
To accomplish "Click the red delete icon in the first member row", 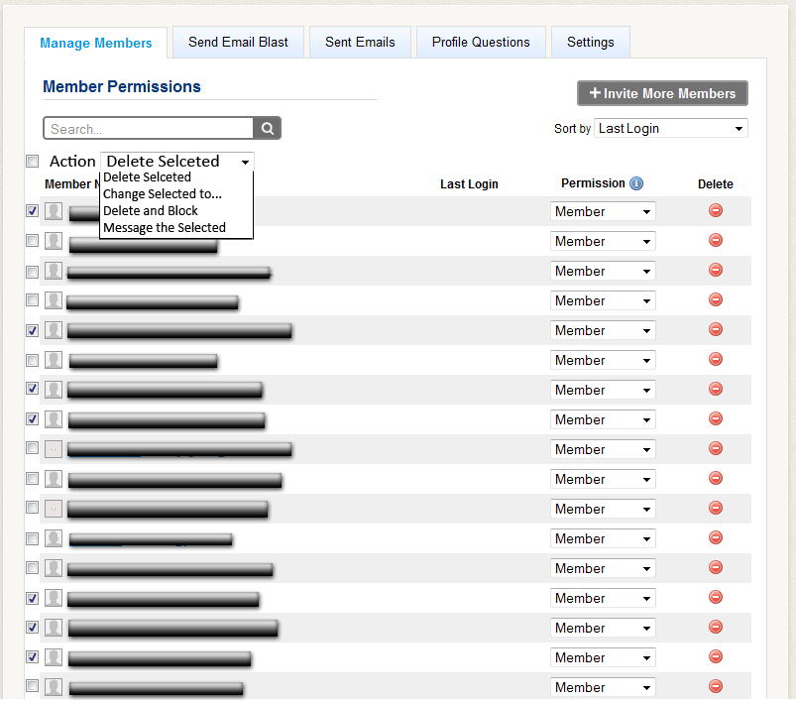I will click(x=715, y=210).
